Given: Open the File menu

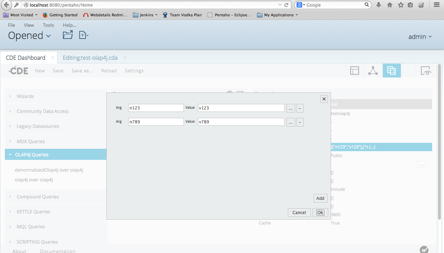Looking at the screenshot, I should (11, 25).
